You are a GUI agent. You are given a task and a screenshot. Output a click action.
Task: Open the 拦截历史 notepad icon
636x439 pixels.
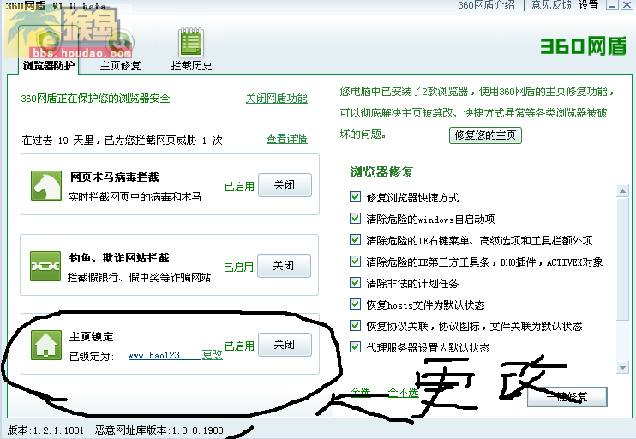(x=191, y=42)
